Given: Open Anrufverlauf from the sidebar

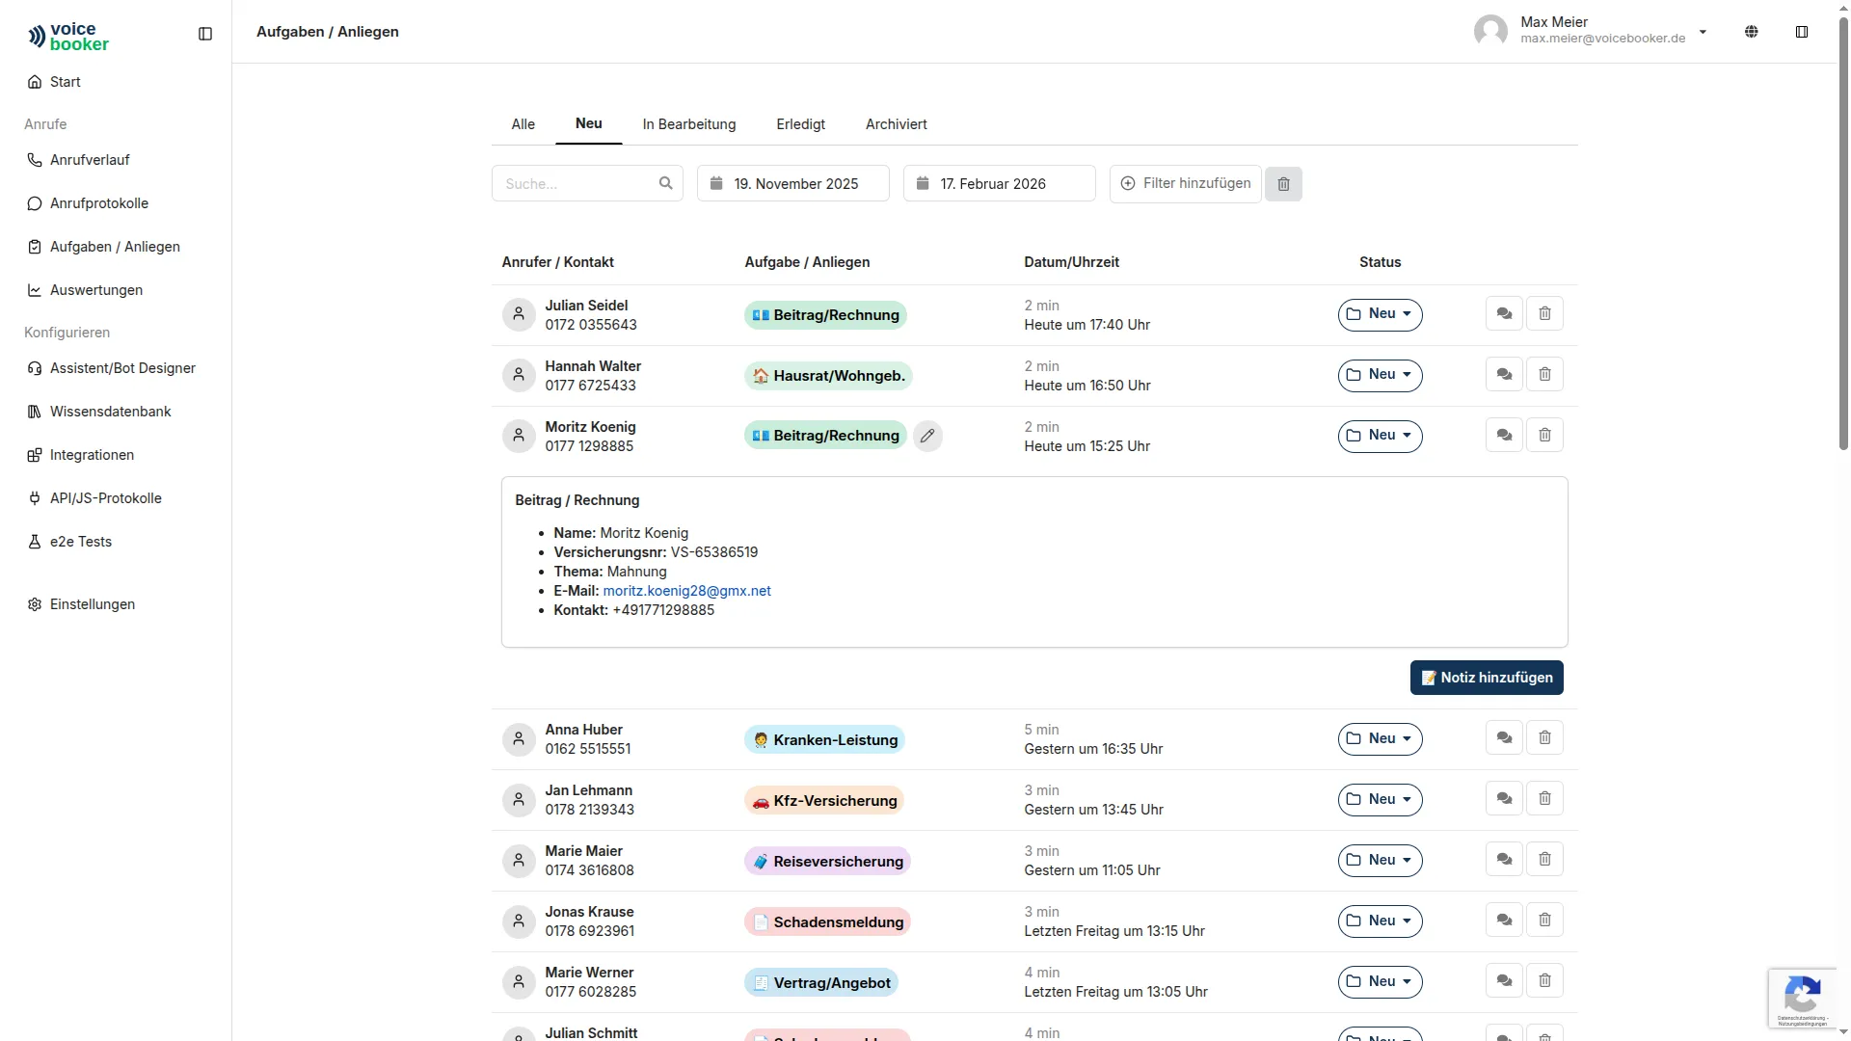Looking at the screenshot, I should (90, 160).
